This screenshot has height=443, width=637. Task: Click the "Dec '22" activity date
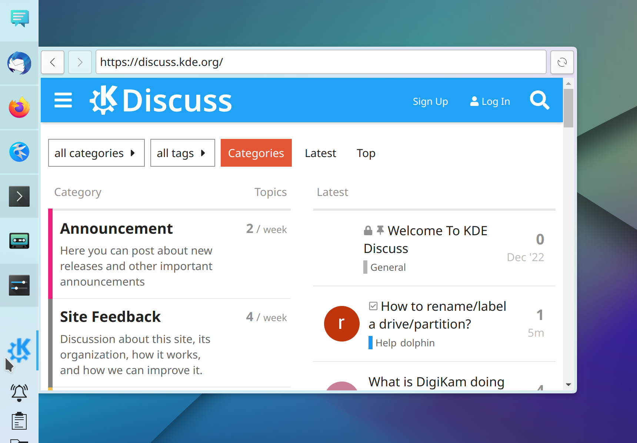point(526,257)
